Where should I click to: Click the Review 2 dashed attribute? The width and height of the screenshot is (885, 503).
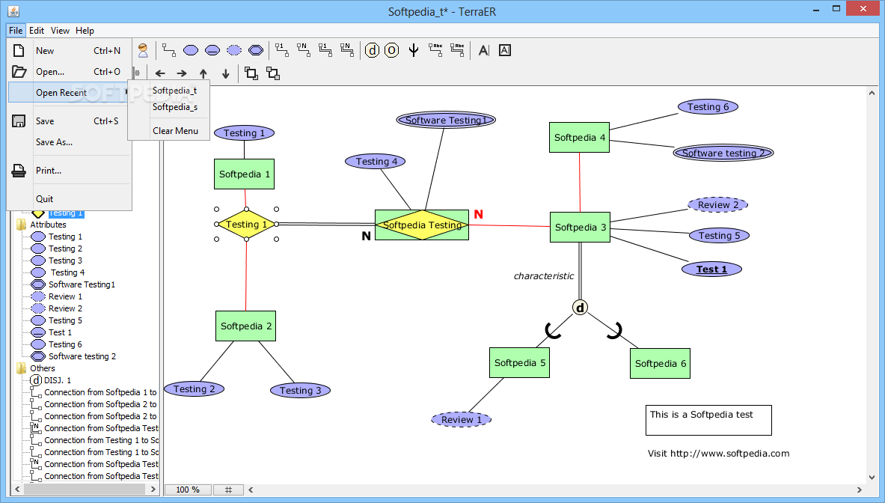tap(718, 205)
